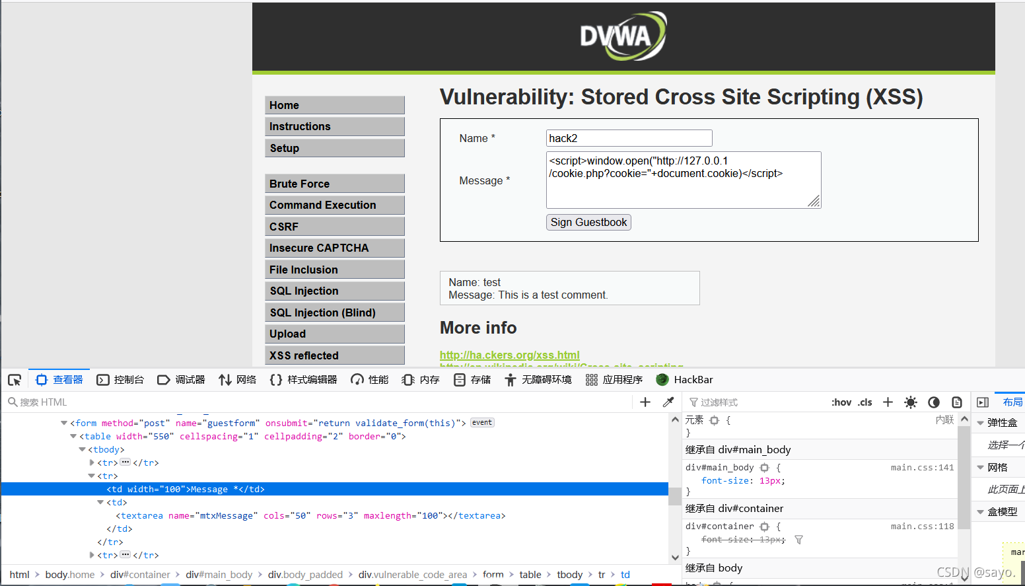The height and width of the screenshot is (586, 1025).
Task: Open the File Inclusion page
Action: pos(335,270)
